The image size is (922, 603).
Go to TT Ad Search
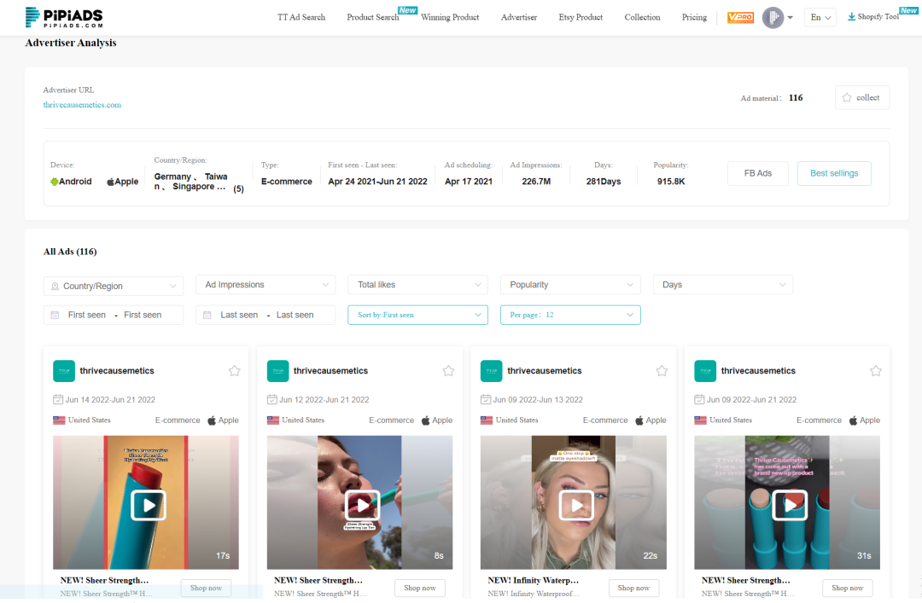[x=301, y=17]
